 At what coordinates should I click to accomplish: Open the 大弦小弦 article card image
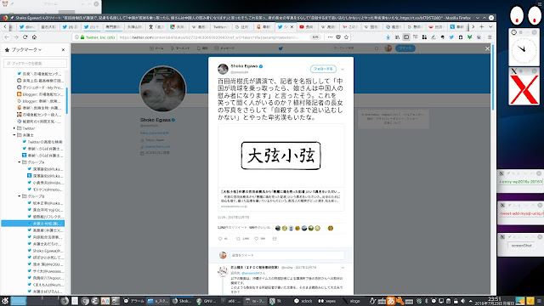281,156
